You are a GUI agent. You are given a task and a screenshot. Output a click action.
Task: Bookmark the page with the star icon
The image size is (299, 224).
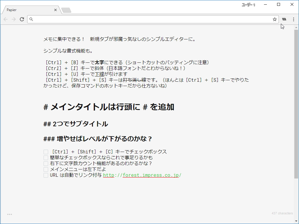pyautogui.click(x=274, y=19)
